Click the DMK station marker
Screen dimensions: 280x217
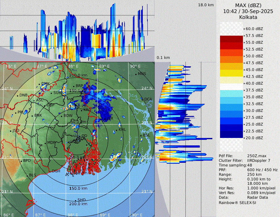(x=40, y=84)
